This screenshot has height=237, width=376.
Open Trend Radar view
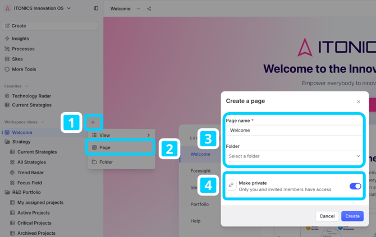30,173
